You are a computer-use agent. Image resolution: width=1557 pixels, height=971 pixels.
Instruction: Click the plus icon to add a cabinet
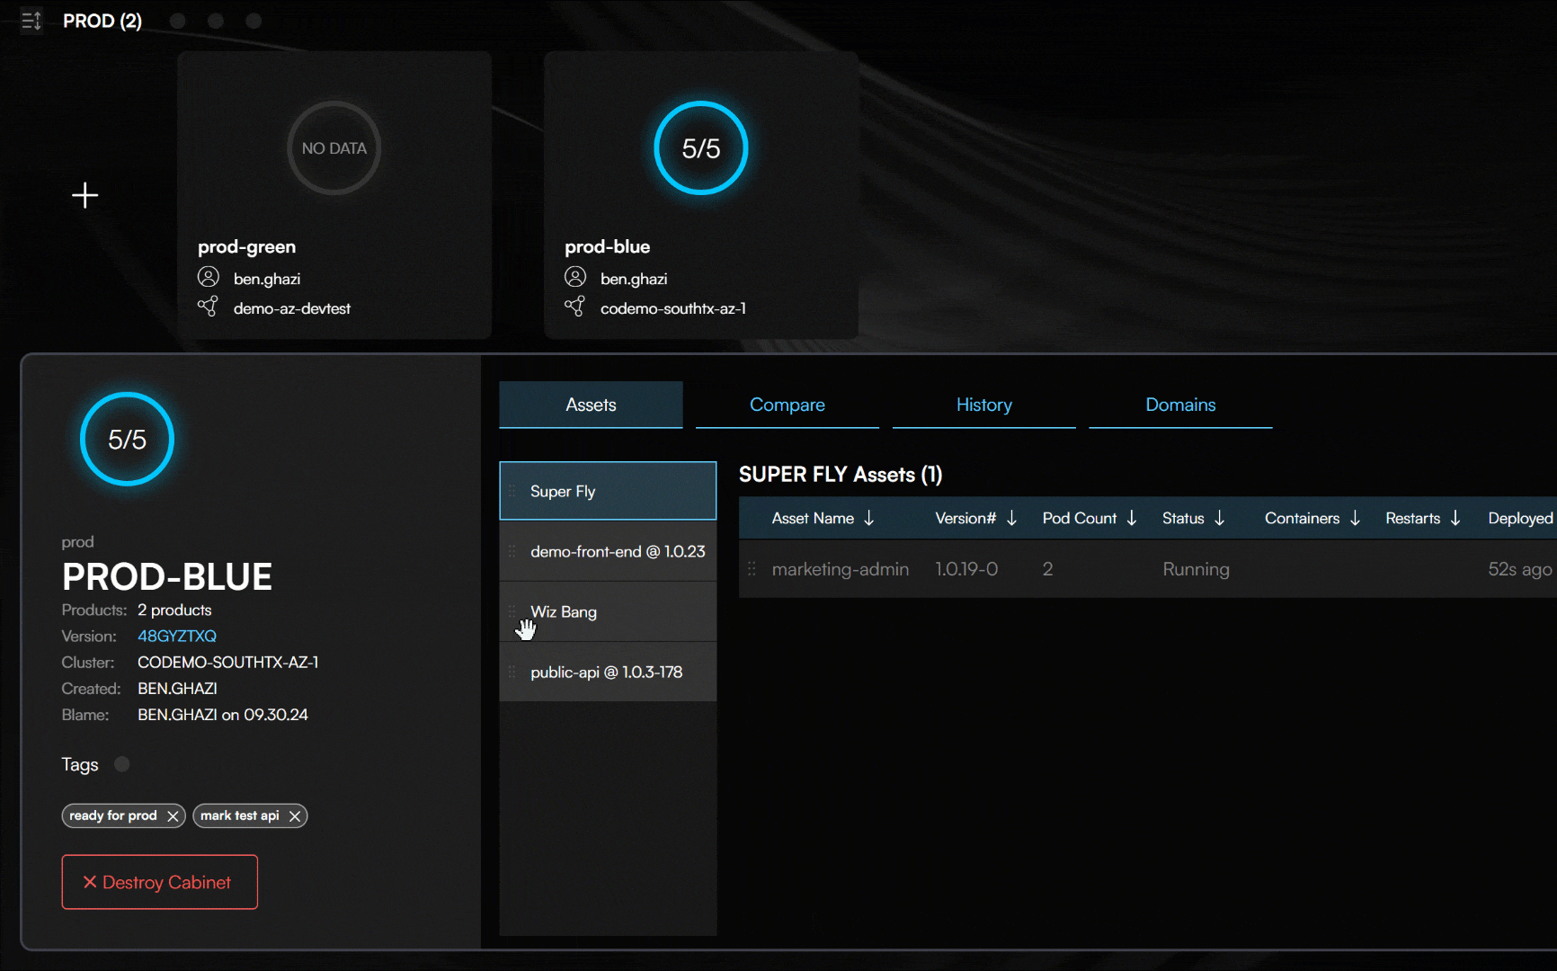[x=85, y=195]
